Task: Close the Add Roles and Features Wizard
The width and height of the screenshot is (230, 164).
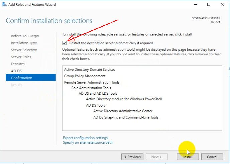Action: pos(222,4)
